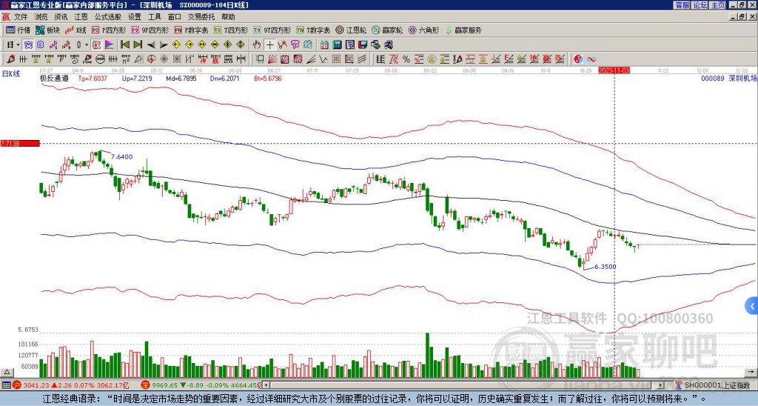Step forward with black right arrow
758x406 pixels.
coord(164,44)
